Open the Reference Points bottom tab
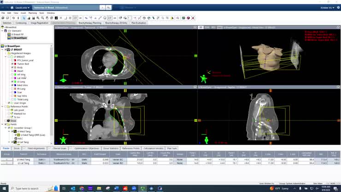The height and width of the screenshot is (192, 341). tap(131, 149)
